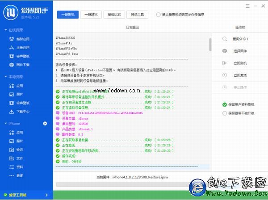Screen dimensions: 268x200
Task: Switch to the 一键刷机 tab
Action: point(68,15)
